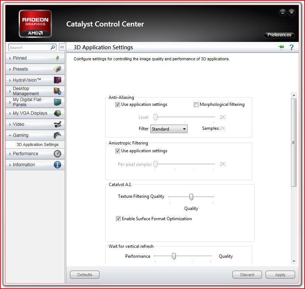Click the Per-pixel samples slider handle
The image size is (305, 289).
coord(155,164)
